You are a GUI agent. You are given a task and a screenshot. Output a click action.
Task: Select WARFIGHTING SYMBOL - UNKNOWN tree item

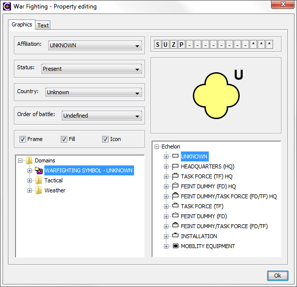point(89,170)
